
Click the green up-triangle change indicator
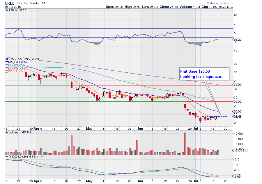click(232, 7)
